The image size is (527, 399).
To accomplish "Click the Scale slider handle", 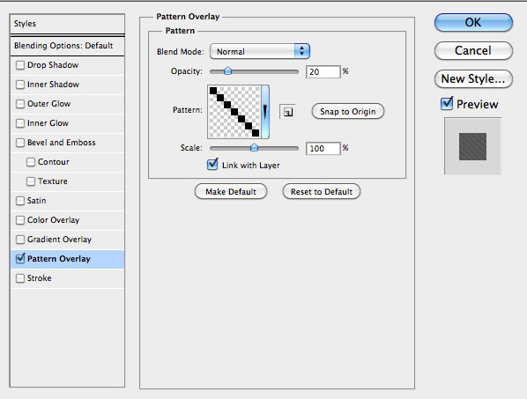I will [255, 147].
